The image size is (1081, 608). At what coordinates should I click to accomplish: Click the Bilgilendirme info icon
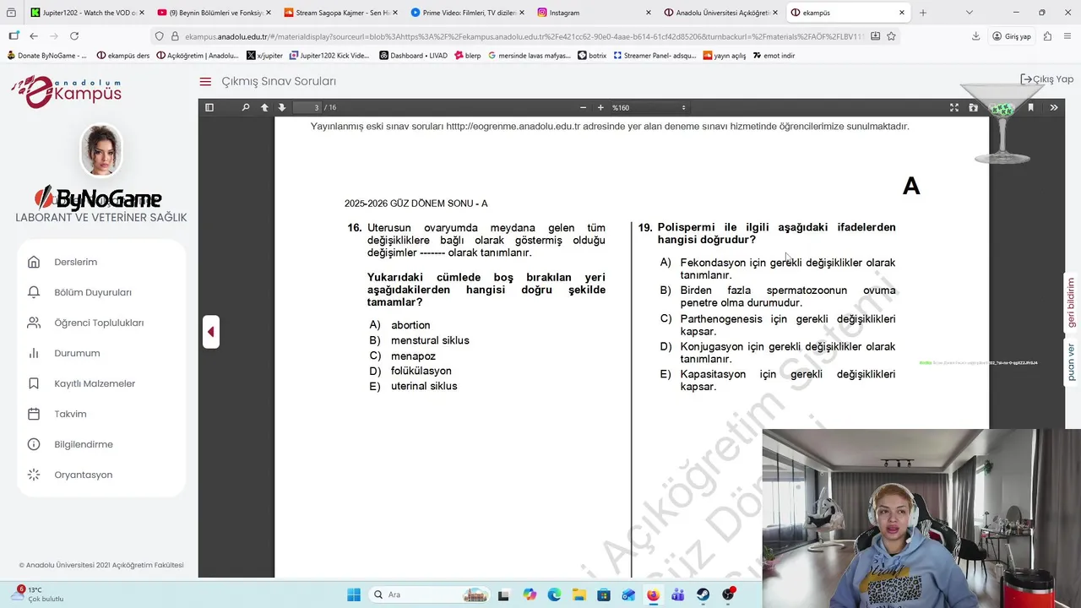pyautogui.click(x=34, y=444)
